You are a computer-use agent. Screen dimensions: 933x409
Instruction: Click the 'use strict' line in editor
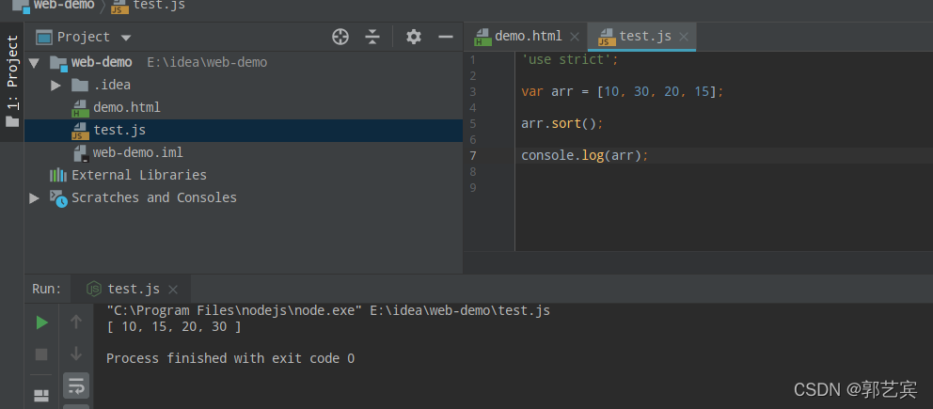[x=570, y=59]
